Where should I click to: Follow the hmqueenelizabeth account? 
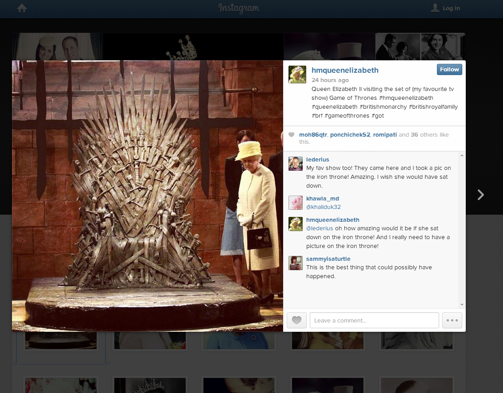449,69
